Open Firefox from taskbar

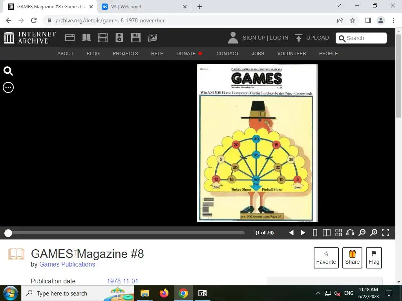[x=164, y=293]
